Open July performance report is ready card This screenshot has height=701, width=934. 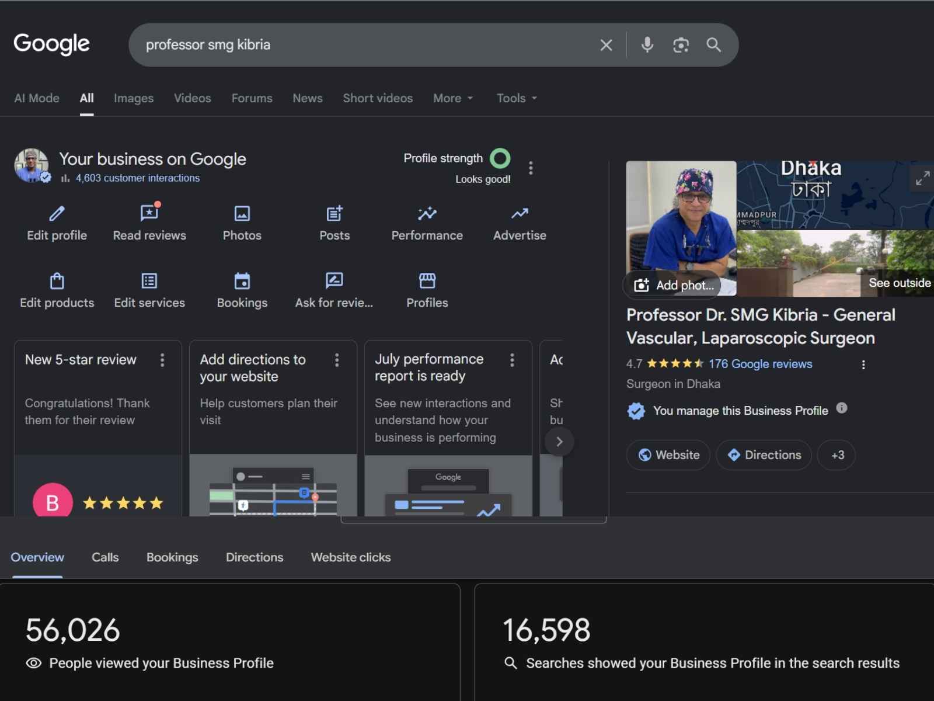(448, 428)
